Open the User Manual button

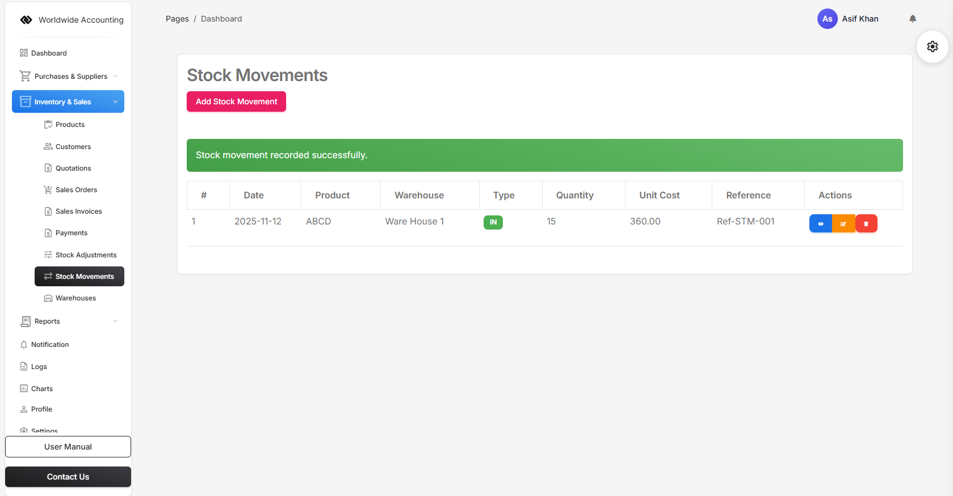(68, 447)
